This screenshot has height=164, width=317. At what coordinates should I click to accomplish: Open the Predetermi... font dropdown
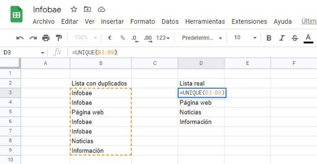(x=202, y=38)
